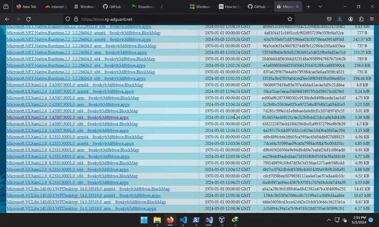The image size is (379, 227).
Task: Click the forward navigation arrow
Action: tap(18, 19)
